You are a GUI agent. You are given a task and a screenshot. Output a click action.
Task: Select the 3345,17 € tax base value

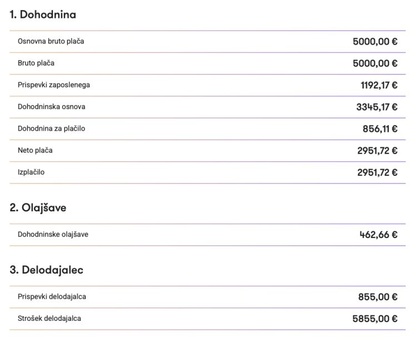[376, 107]
